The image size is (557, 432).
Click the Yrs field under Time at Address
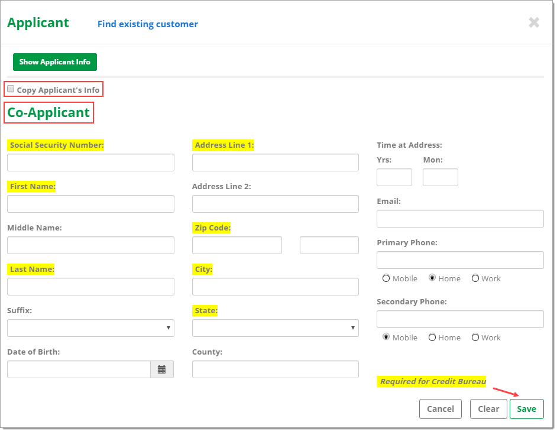394,177
